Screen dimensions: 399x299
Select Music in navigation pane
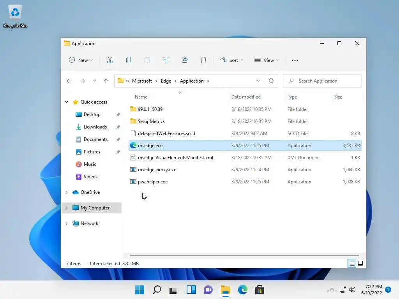point(90,164)
